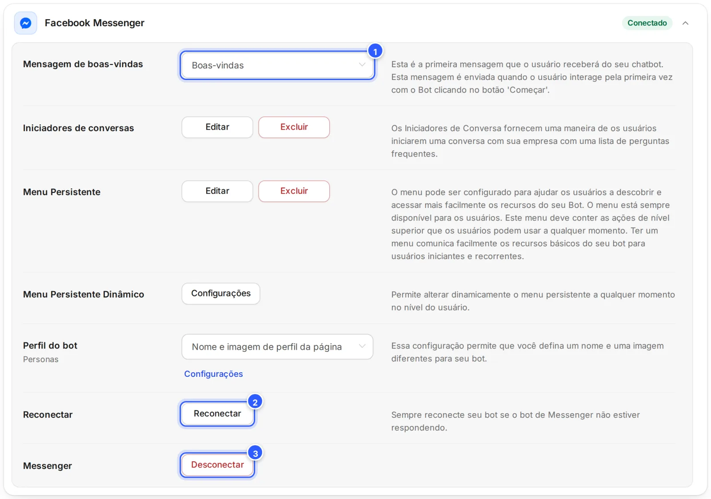711x499 pixels.
Task: Click the description starting 'Sempre reconecte seu bot'
Action: tap(515, 421)
